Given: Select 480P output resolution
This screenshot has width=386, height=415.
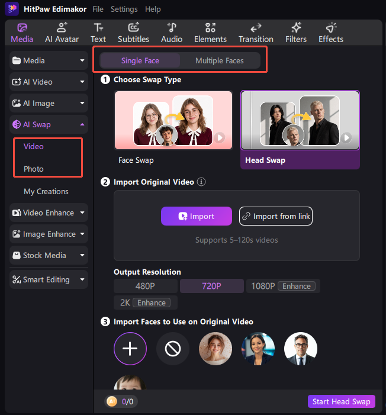Looking at the screenshot, I should coord(146,286).
